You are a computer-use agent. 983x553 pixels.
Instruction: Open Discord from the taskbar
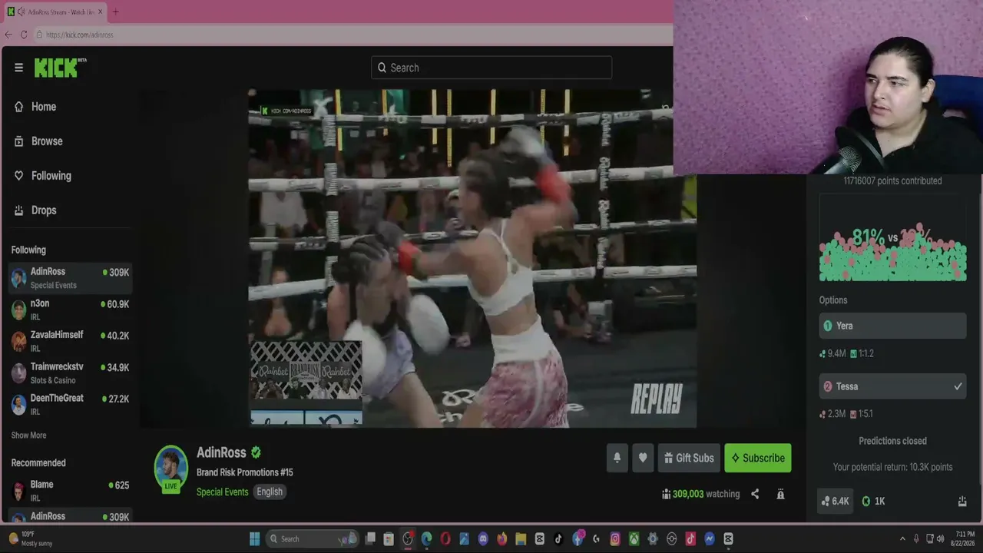483,539
